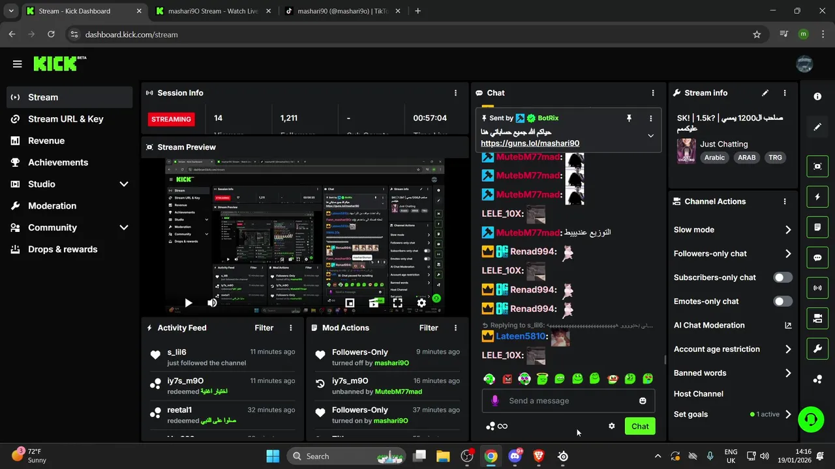Switch to mashari9O Stream Watch Live tab

[x=213, y=11]
